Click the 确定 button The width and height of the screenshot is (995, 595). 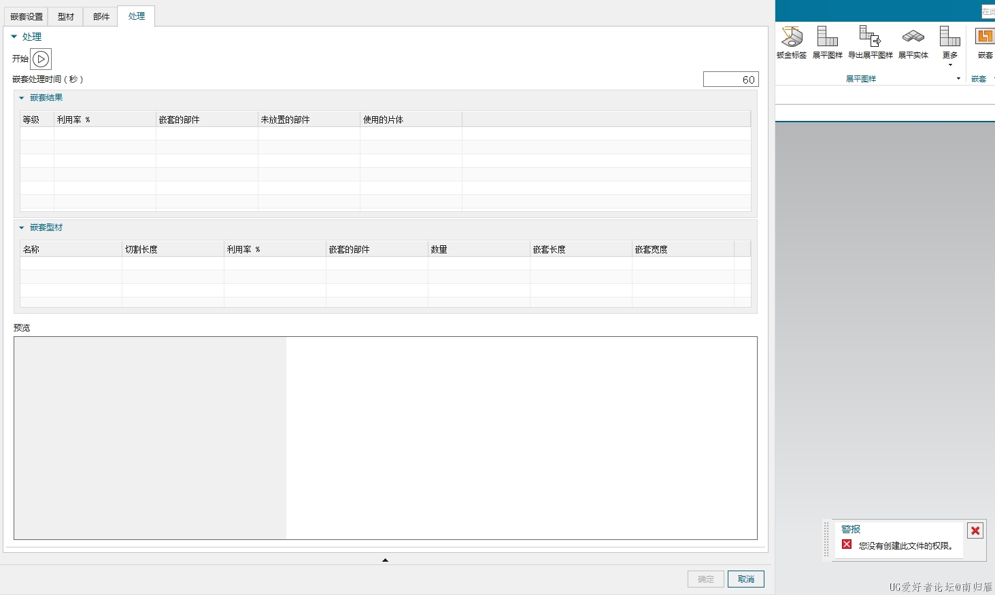[706, 579]
